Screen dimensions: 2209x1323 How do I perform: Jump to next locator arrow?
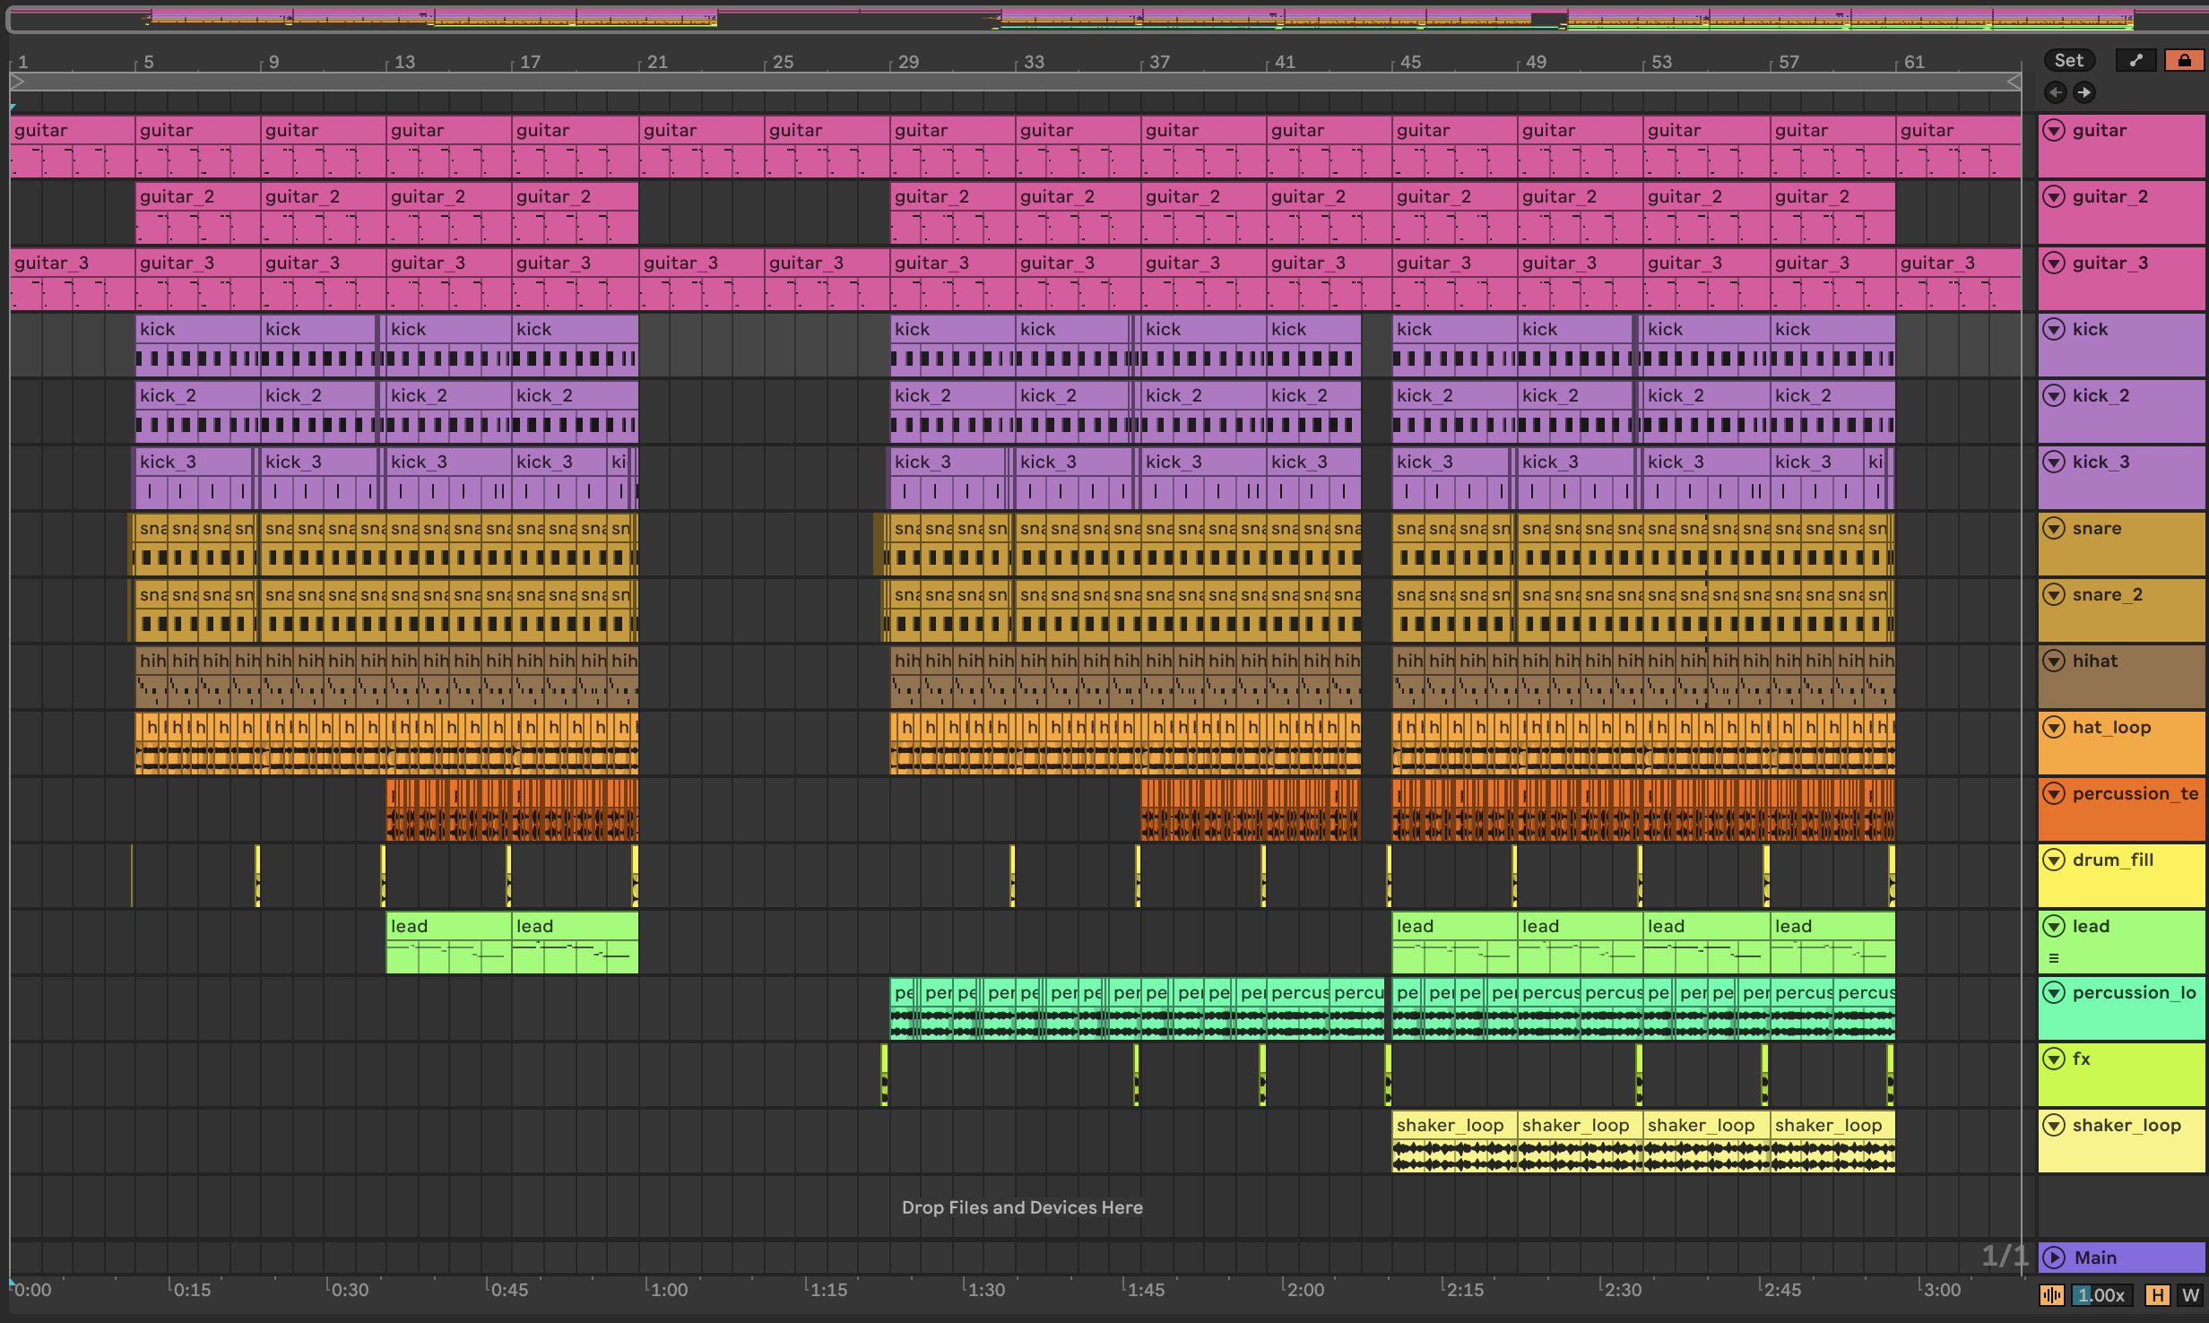(x=2084, y=92)
